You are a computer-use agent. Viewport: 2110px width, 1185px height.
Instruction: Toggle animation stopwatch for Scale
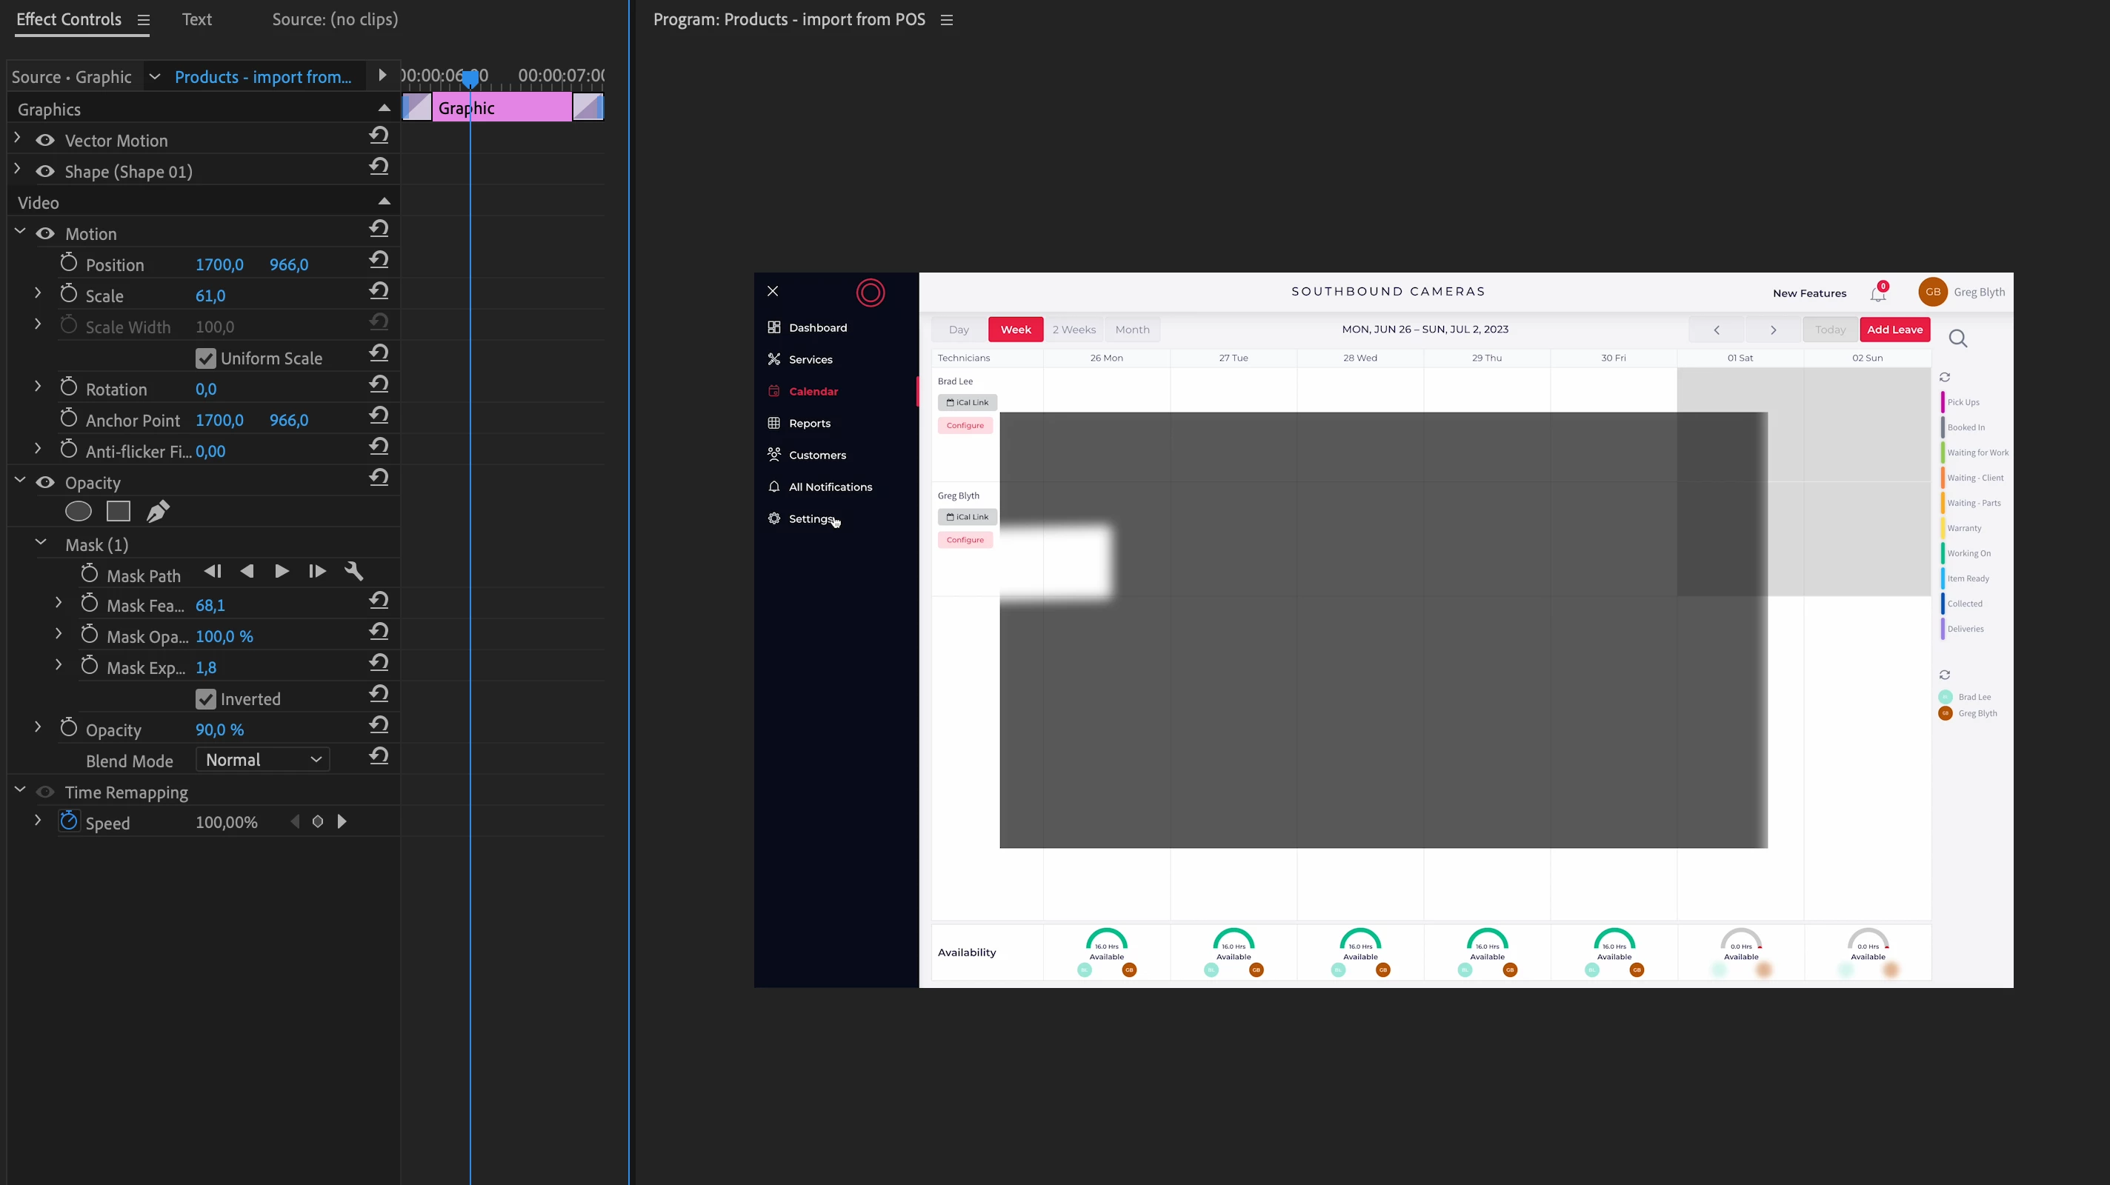[x=69, y=294]
